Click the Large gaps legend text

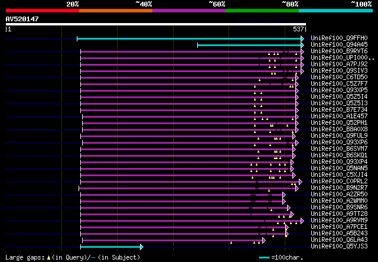[72, 257]
